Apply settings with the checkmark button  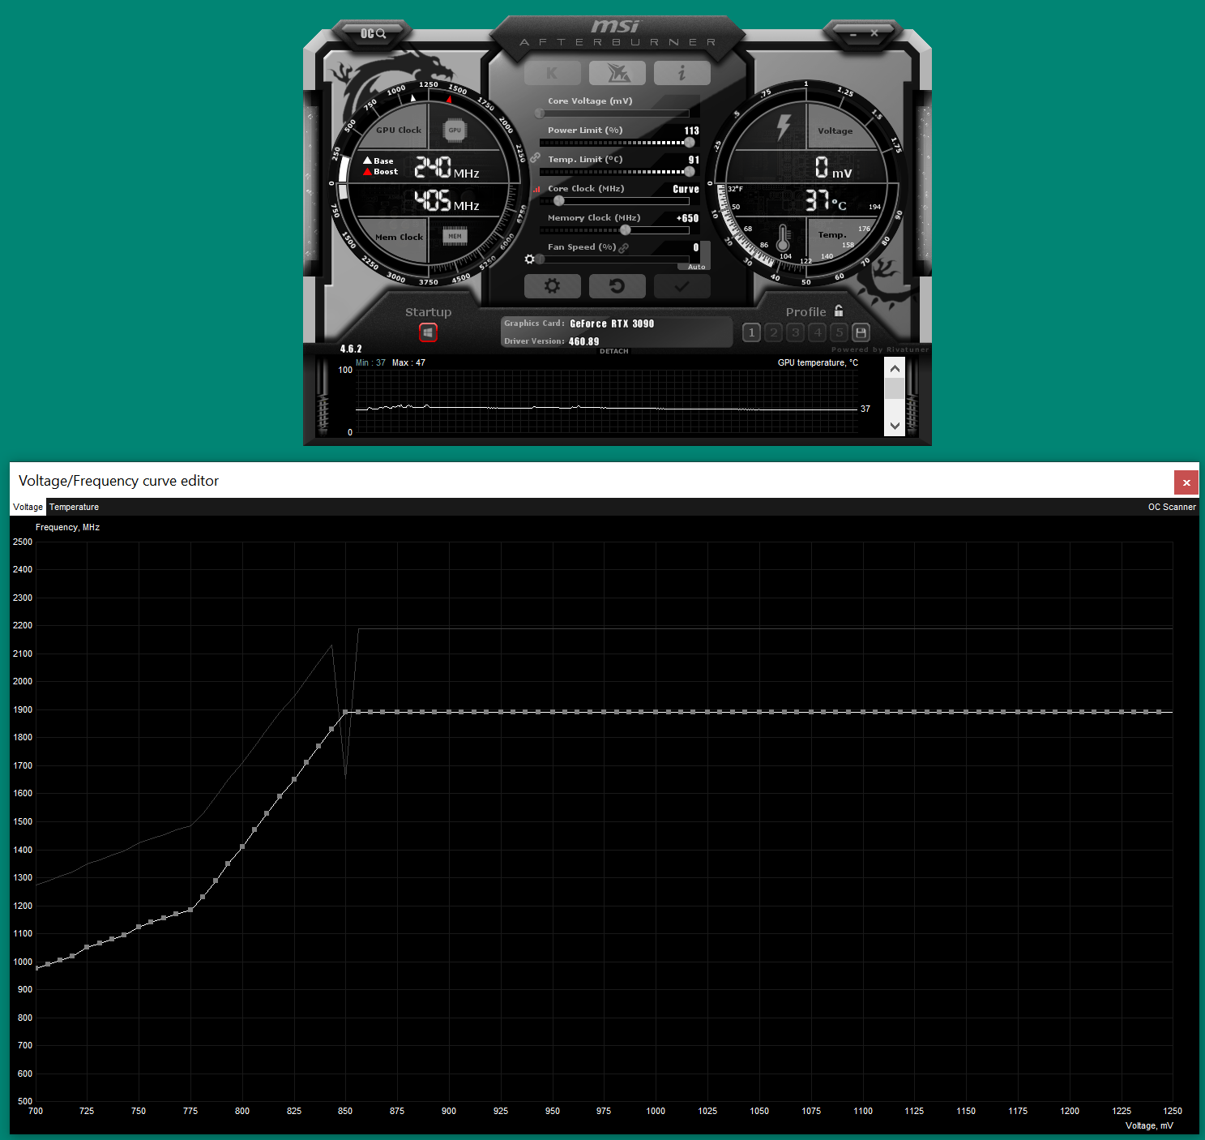(682, 286)
